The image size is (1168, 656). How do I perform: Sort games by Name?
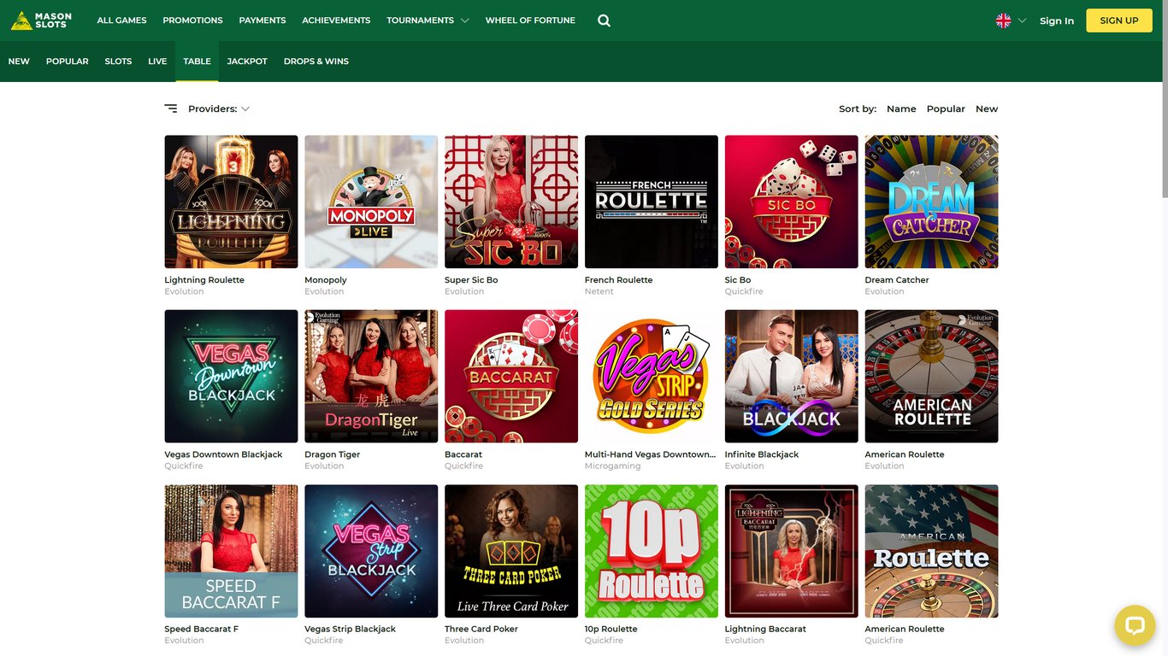point(901,108)
